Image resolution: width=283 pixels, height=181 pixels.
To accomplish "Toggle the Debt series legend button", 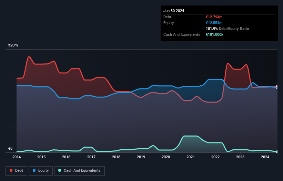I will click(x=17, y=171).
